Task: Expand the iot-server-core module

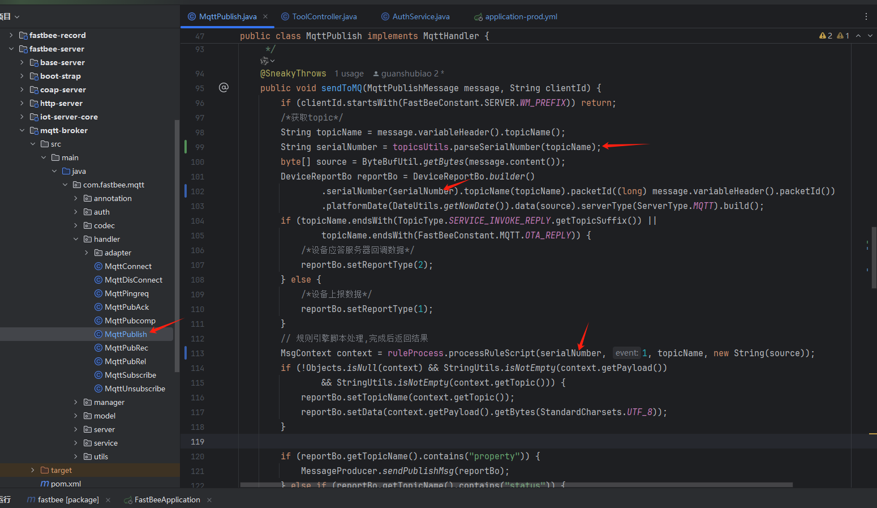Action: click(22, 117)
